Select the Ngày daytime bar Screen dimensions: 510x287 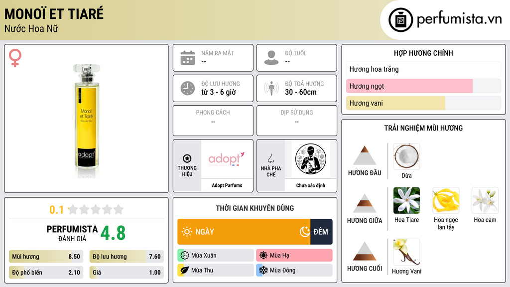coord(244,232)
